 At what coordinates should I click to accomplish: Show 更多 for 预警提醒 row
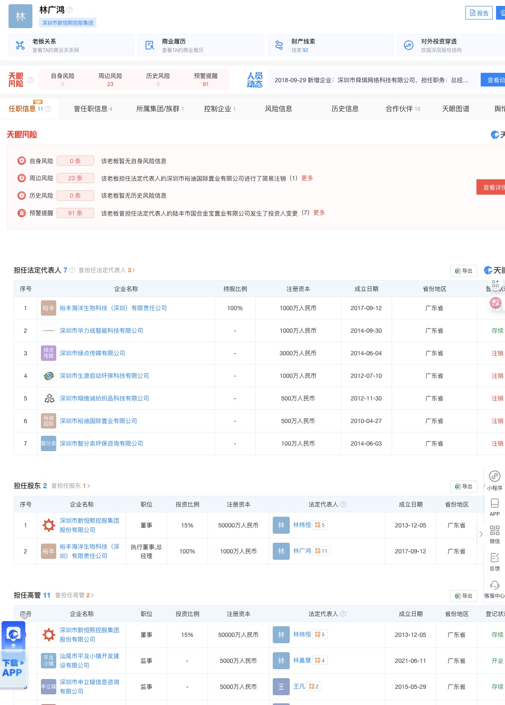[x=319, y=213]
